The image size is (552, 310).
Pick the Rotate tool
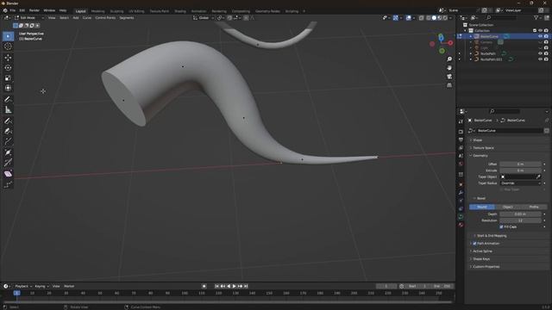[x=8, y=67]
